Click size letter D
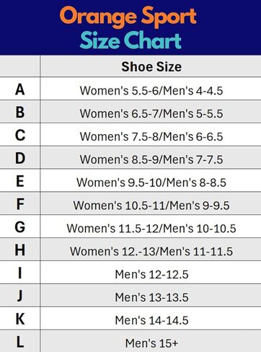Viewport: 261px width, 352px height. (x=20, y=158)
